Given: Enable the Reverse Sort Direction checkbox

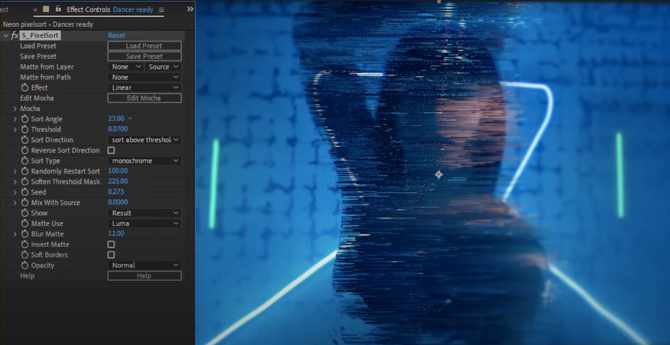Looking at the screenshot, I should tap(111, 151).
